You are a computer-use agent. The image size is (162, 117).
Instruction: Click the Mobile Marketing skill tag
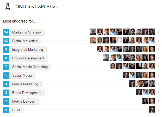[25, 84]
